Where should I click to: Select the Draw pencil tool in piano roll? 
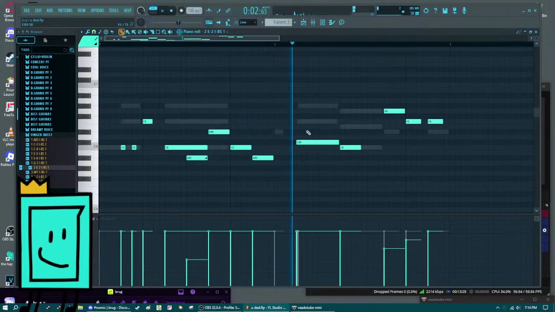121,32
